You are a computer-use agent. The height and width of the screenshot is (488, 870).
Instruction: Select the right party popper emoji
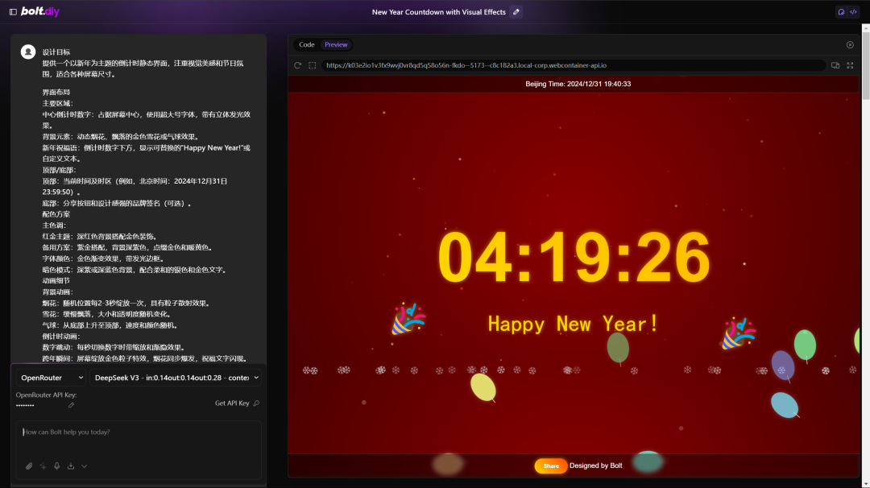[x=738, y=333]
